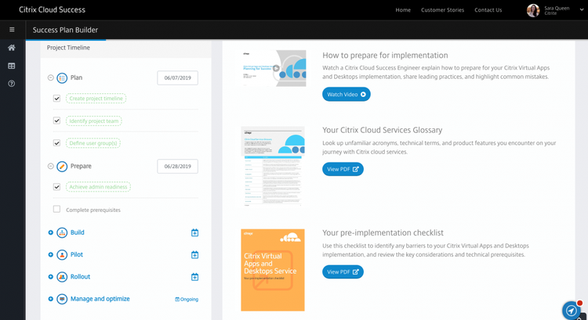
Task: Click Complete prerequisites task label
Action: [x=93, y=210]
